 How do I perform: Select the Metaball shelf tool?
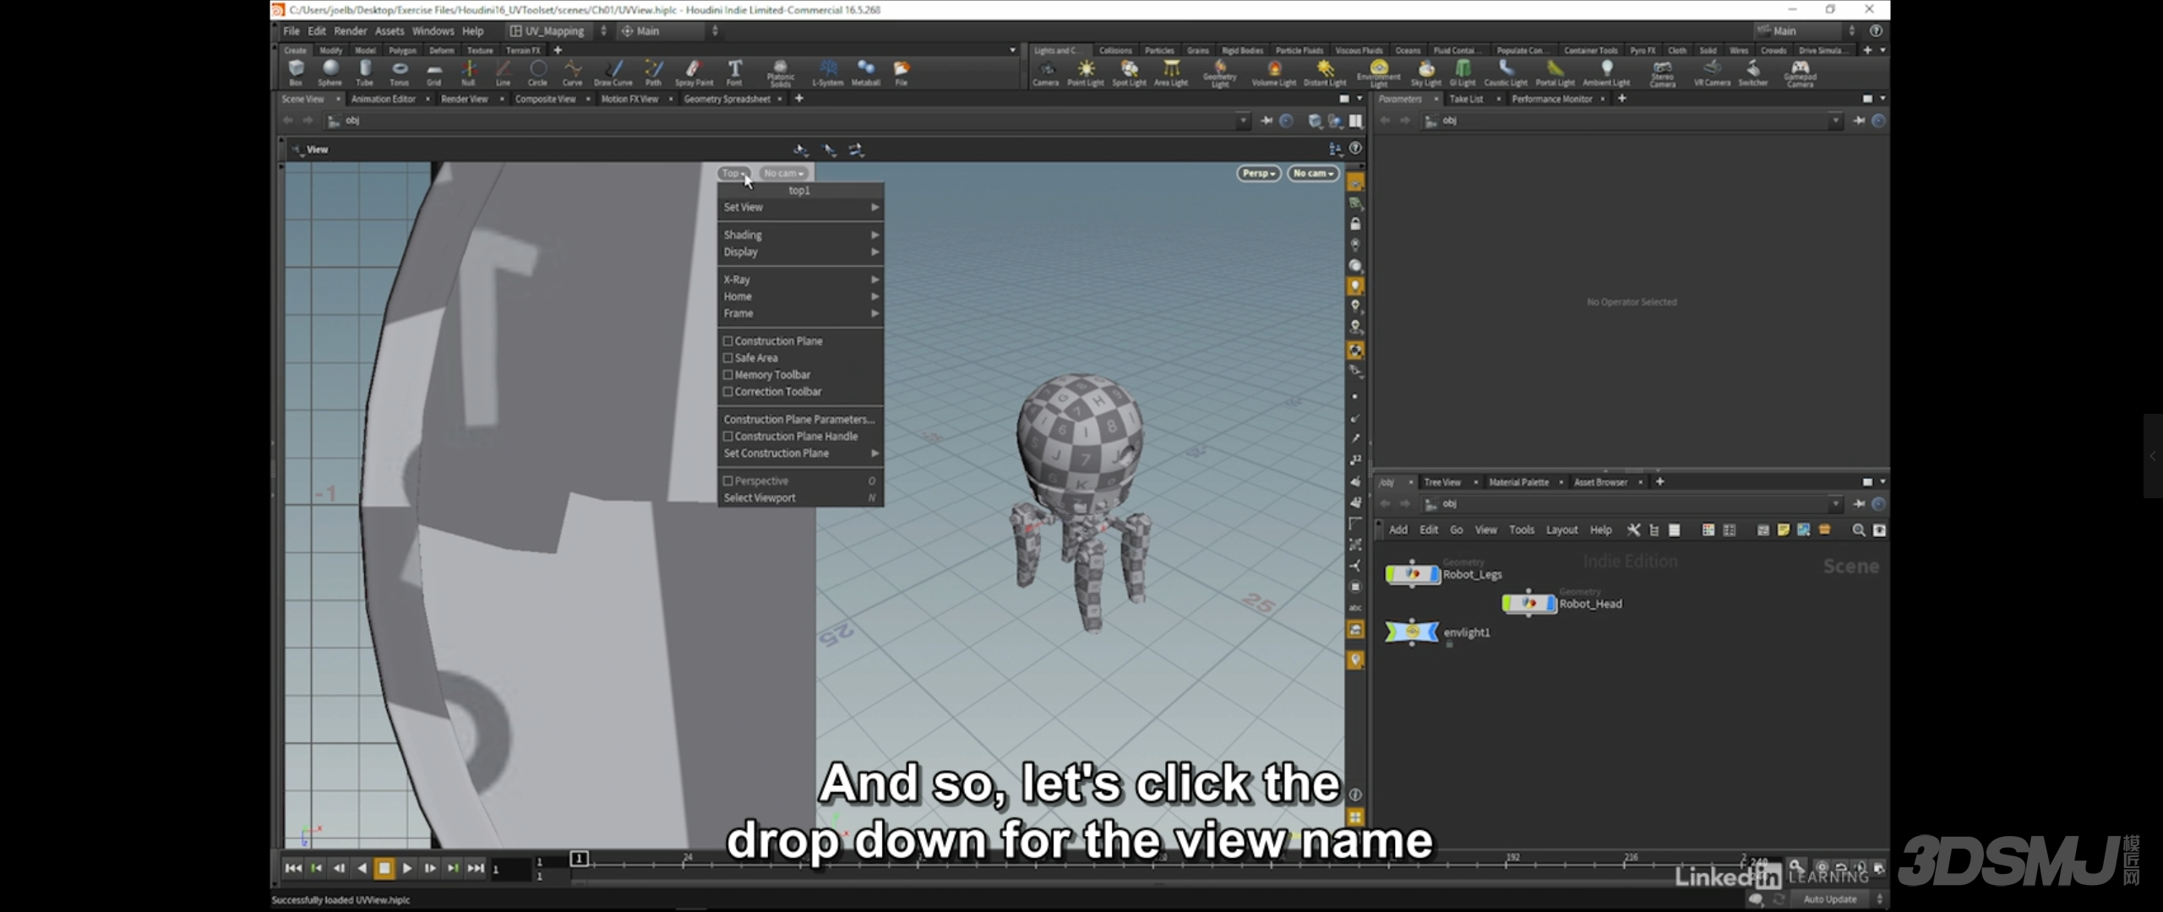pos(866,73)
